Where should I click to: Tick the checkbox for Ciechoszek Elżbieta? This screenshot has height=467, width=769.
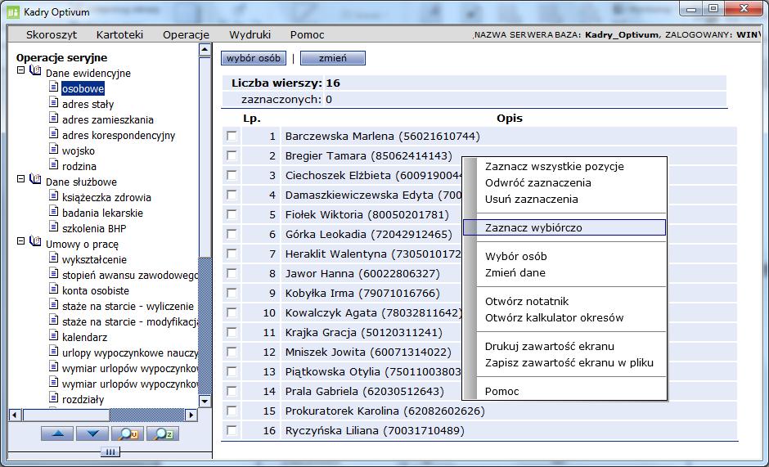(x=232, y=175)
